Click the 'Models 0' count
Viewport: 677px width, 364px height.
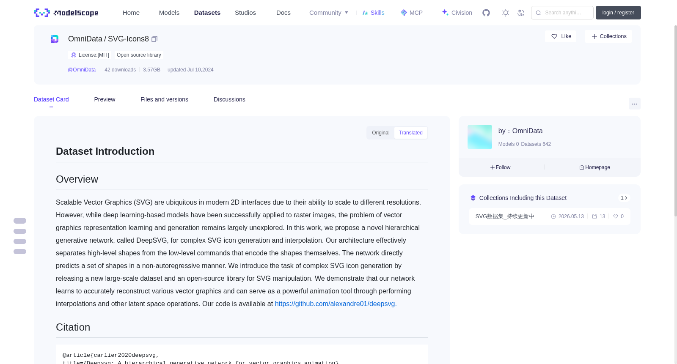pos(509,144)
